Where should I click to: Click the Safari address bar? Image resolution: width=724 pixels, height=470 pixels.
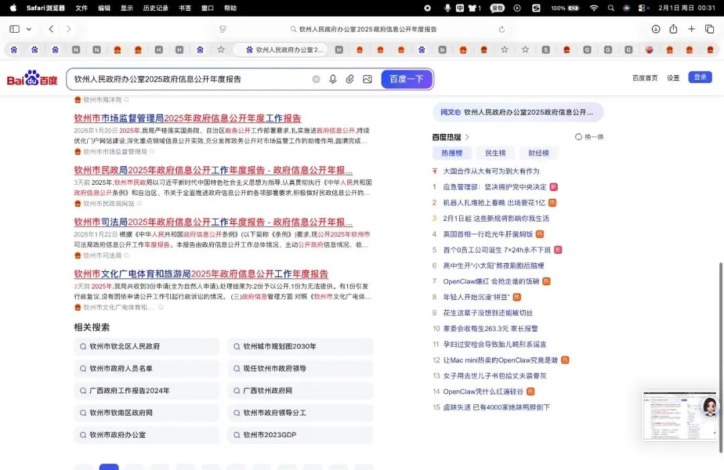(x=363, y=29)
